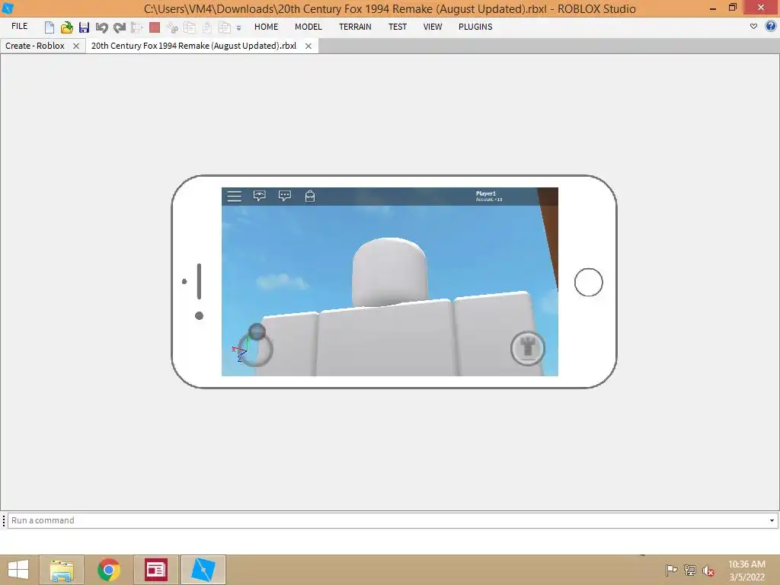The image size is (780, 585).
Task: Open the quick access toolbar customize dropdown
Action: pyautogui.click(x=238, y=28)
